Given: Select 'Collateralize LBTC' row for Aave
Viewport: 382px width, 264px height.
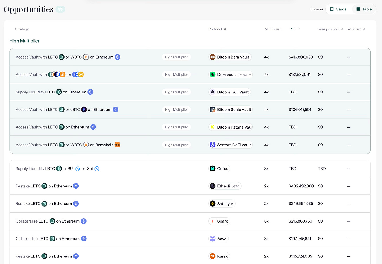Looking at the screenshot, I should click(190, 239).
